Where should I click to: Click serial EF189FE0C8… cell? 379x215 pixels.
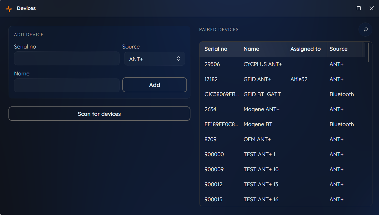pos(221,124)
